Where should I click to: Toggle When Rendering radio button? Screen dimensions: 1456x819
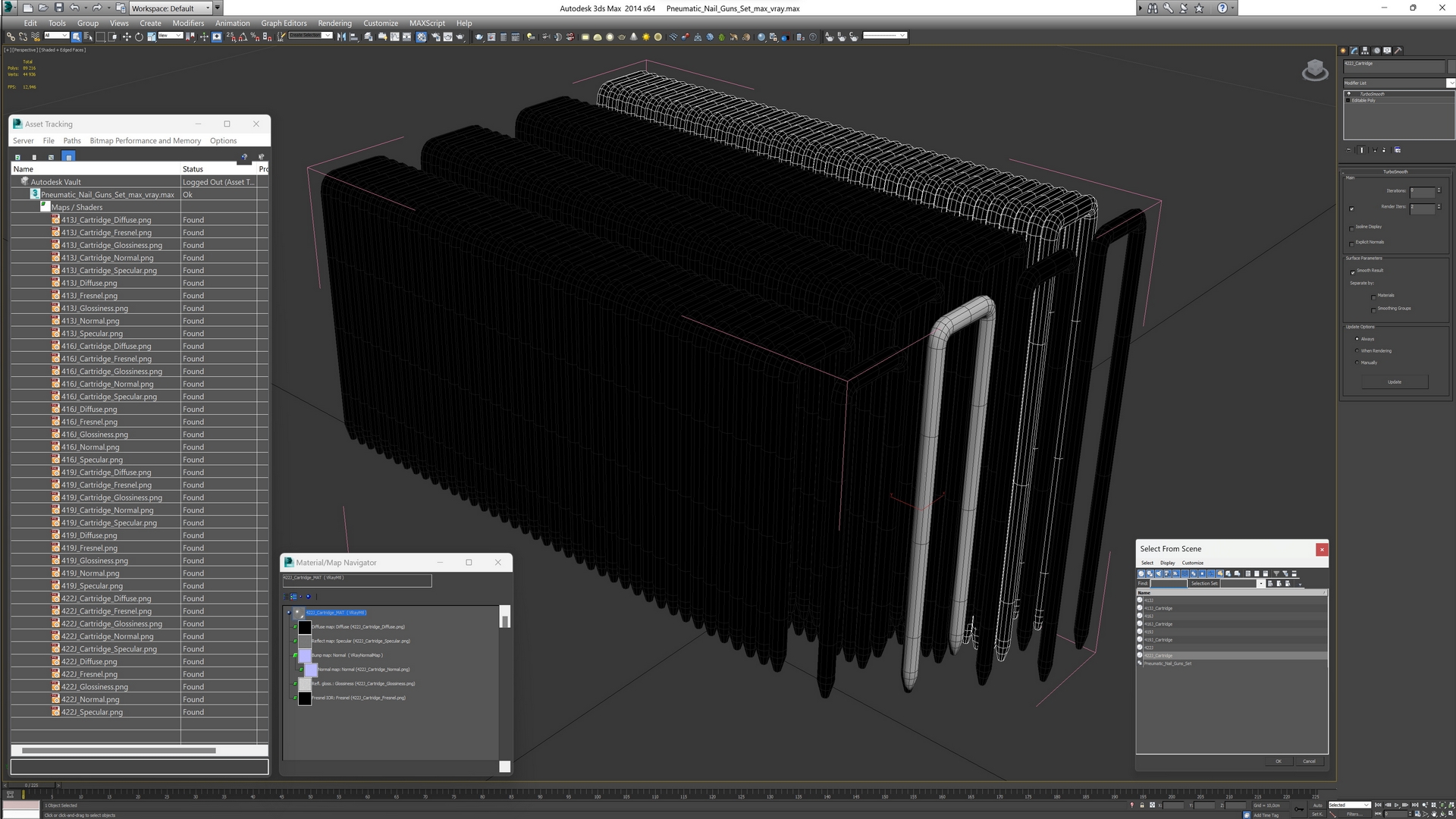tap(1357, 351)
